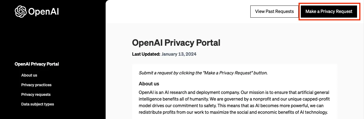Jump to Privacy requests section link
This screenshot has width=364, height=119.
36,94
